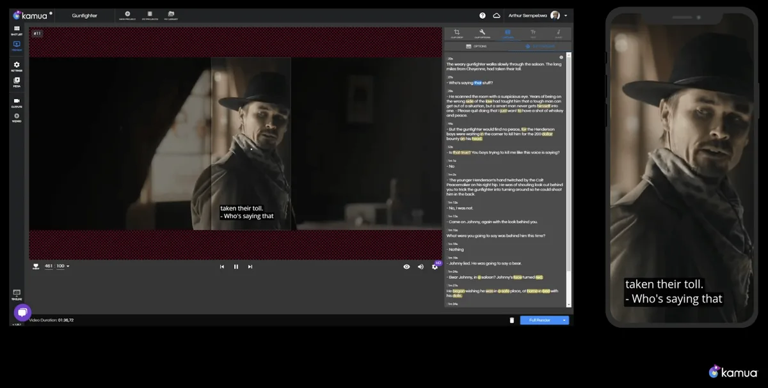Create a New Project from top bar
The image size is (768, 388).
coord(127,15)
